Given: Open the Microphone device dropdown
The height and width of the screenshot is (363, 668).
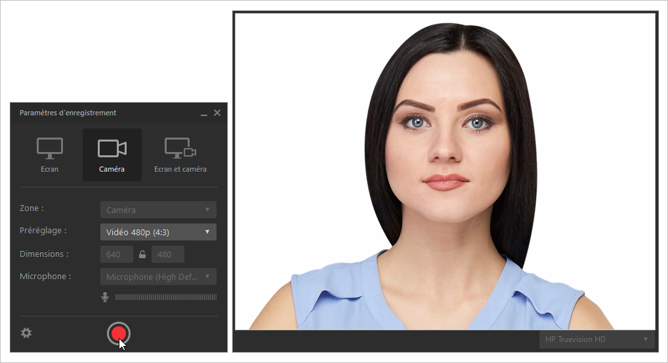Looking at the screenshot, I should [158, 277].
